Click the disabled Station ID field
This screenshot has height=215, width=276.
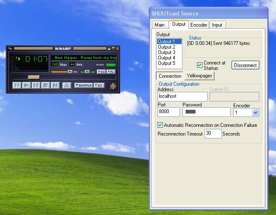pos(234,96)
